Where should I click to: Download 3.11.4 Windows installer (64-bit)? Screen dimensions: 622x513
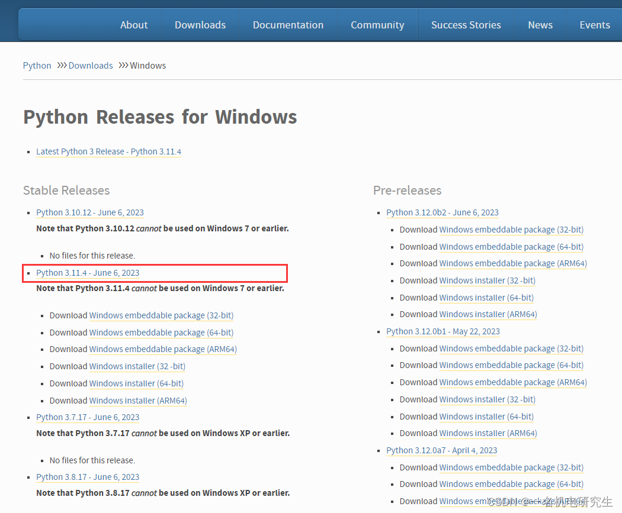click(x=136, y=383)
